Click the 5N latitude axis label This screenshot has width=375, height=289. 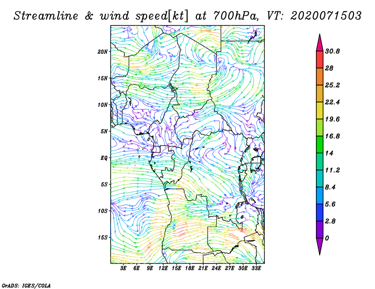[x=104, y=131]
